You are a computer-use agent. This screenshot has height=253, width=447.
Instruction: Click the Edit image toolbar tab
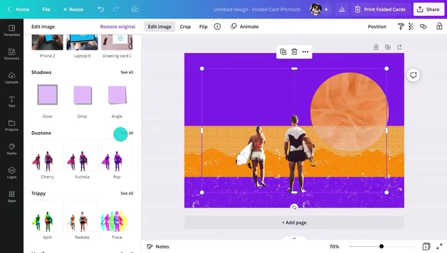[x=160, y=27]
